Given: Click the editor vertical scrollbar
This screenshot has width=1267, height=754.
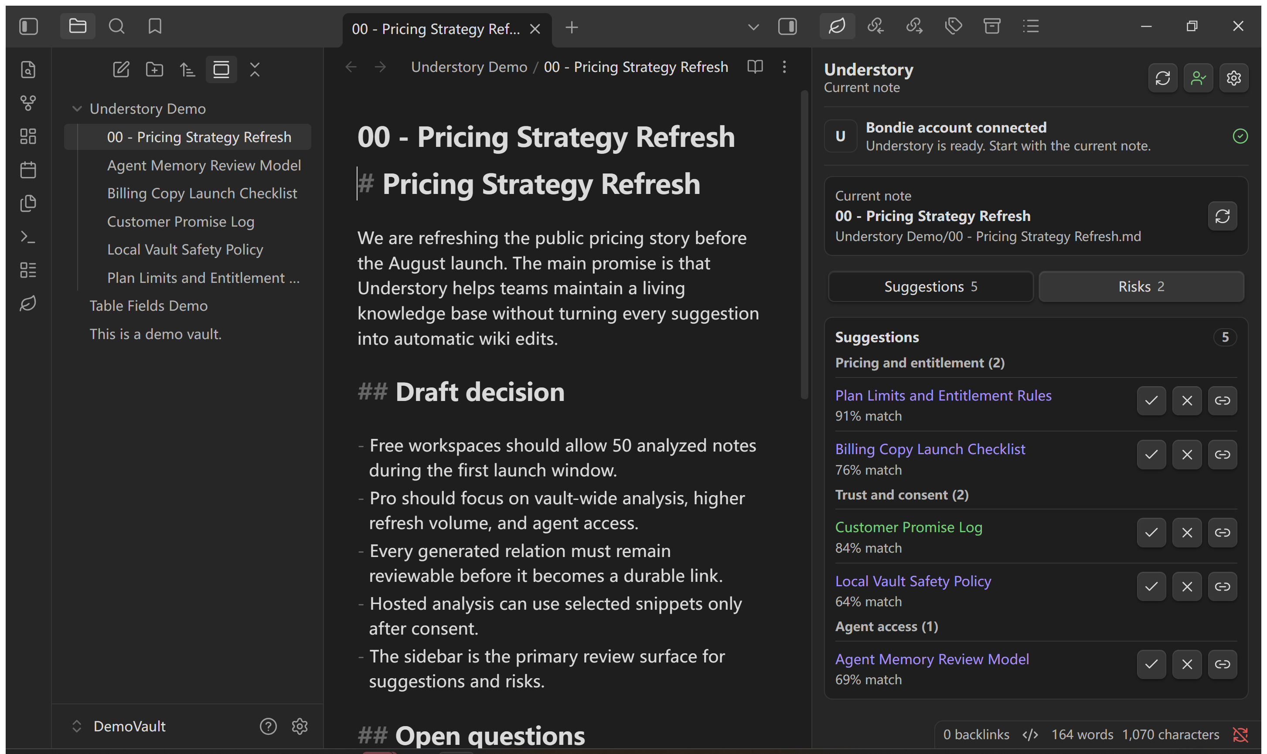Looking at the screenshot, I should (804, 245).
